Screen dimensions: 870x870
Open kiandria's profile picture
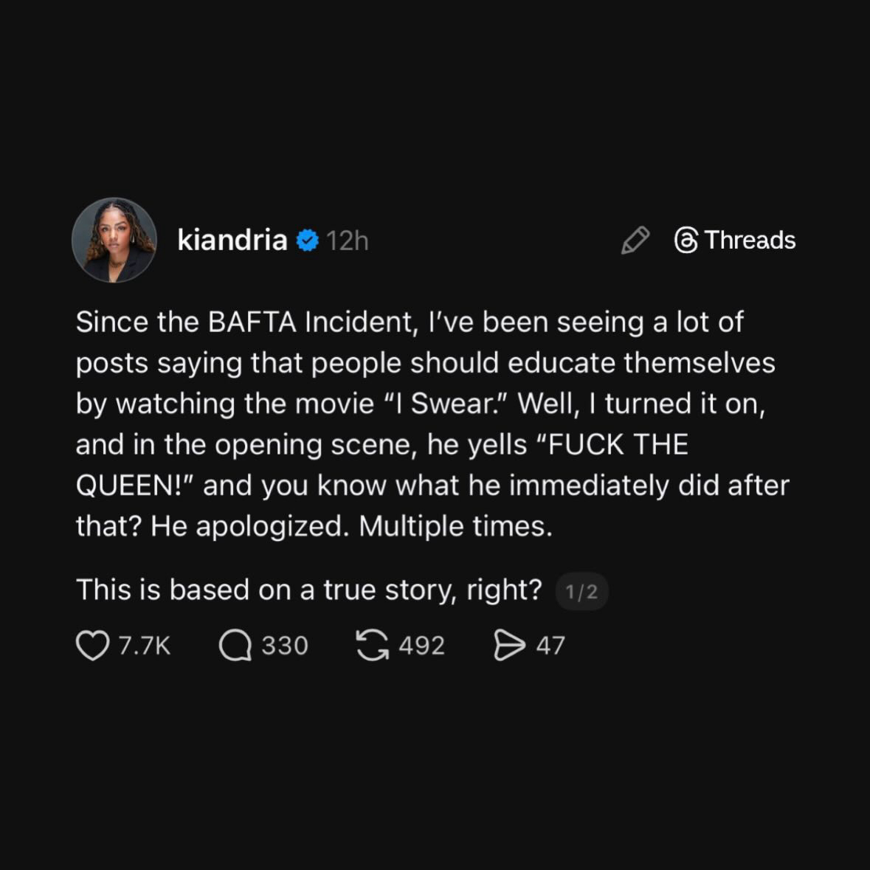tap(114, 241)
